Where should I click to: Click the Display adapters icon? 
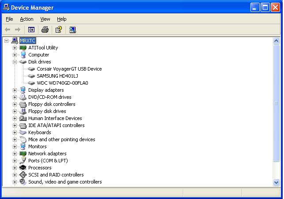[23, 90]
